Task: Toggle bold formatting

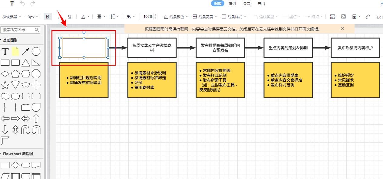Action: [48, 17]
